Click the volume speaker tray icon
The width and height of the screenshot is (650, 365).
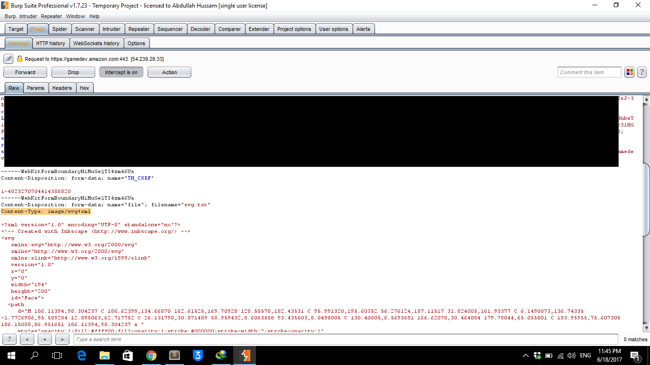click(x=571, y=355)
